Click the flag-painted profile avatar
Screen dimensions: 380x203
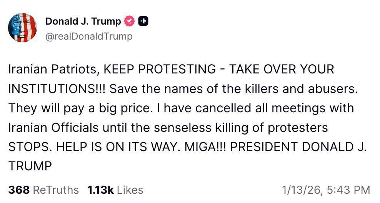[x=22, y=27]
